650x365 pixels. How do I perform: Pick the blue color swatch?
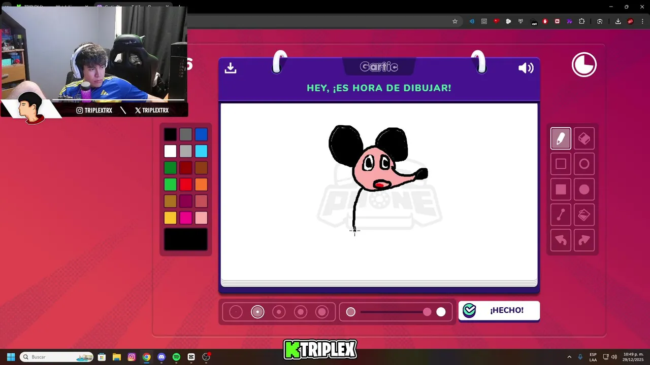(x=201, y=134)
